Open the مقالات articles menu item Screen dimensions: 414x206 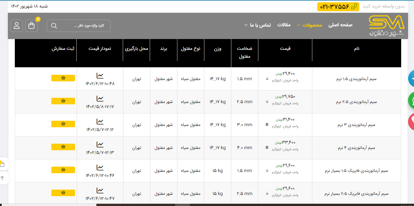click(x=284, y=25)
